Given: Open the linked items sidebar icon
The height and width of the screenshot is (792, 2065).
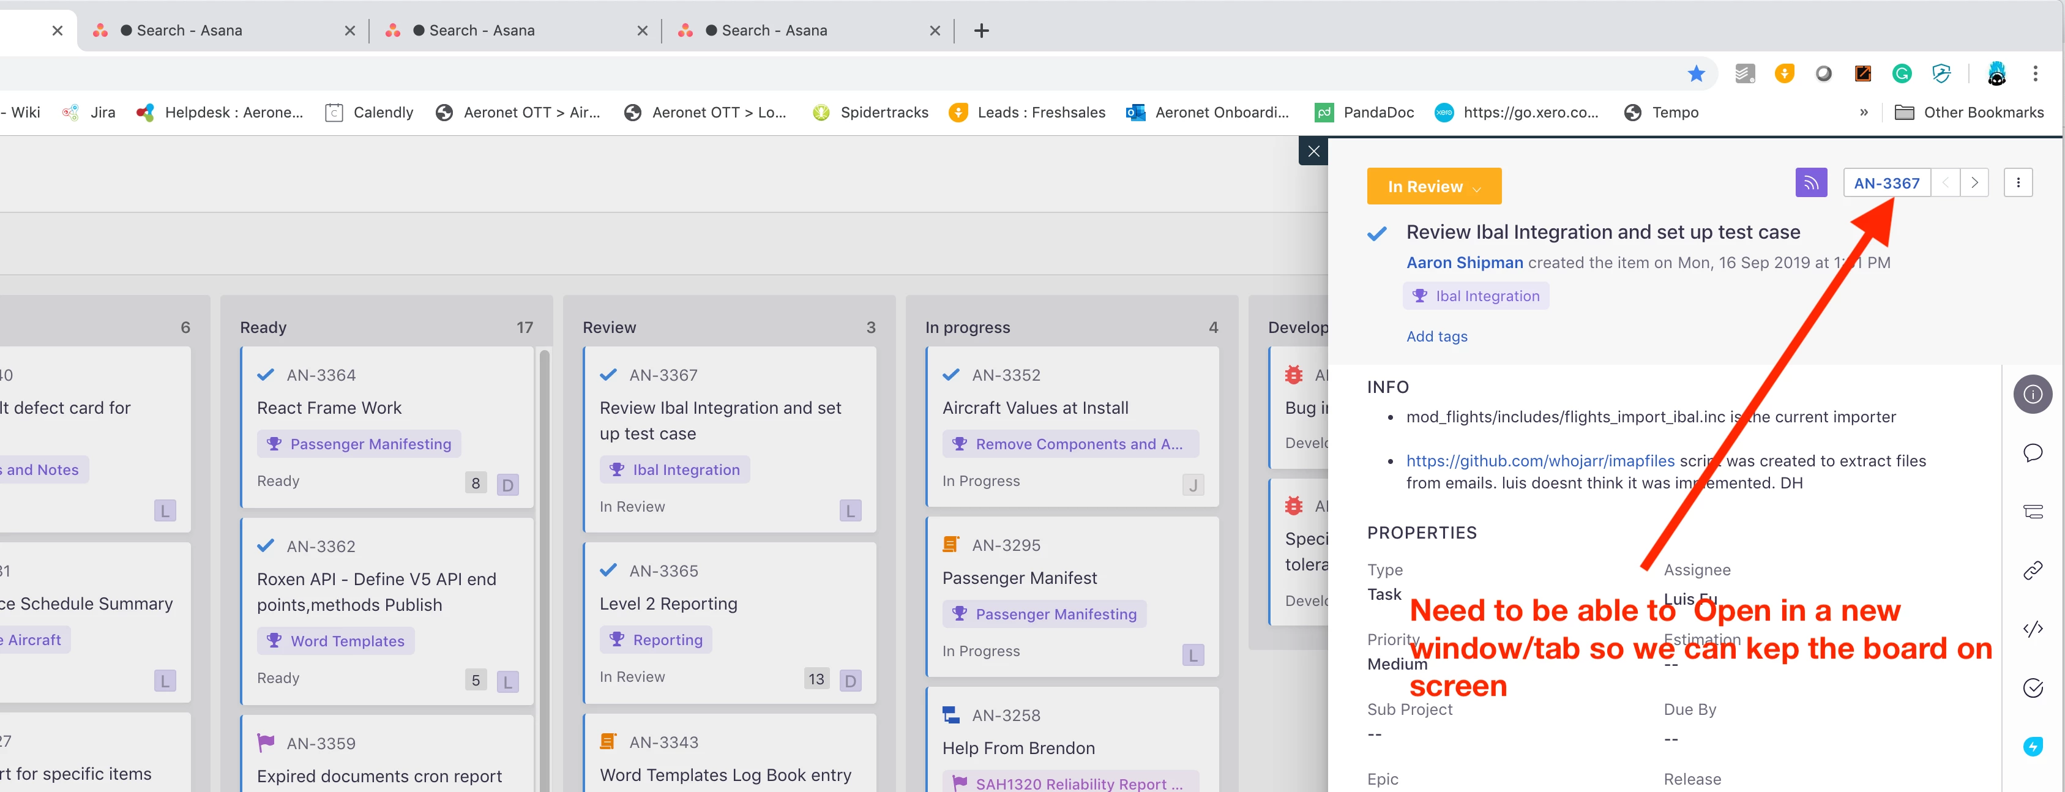Looking at the screenshot, I should (x=2032, y=570).
